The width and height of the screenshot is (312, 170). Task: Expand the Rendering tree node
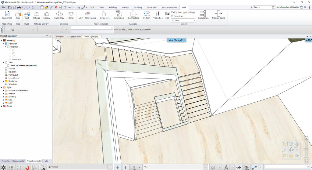3,81
